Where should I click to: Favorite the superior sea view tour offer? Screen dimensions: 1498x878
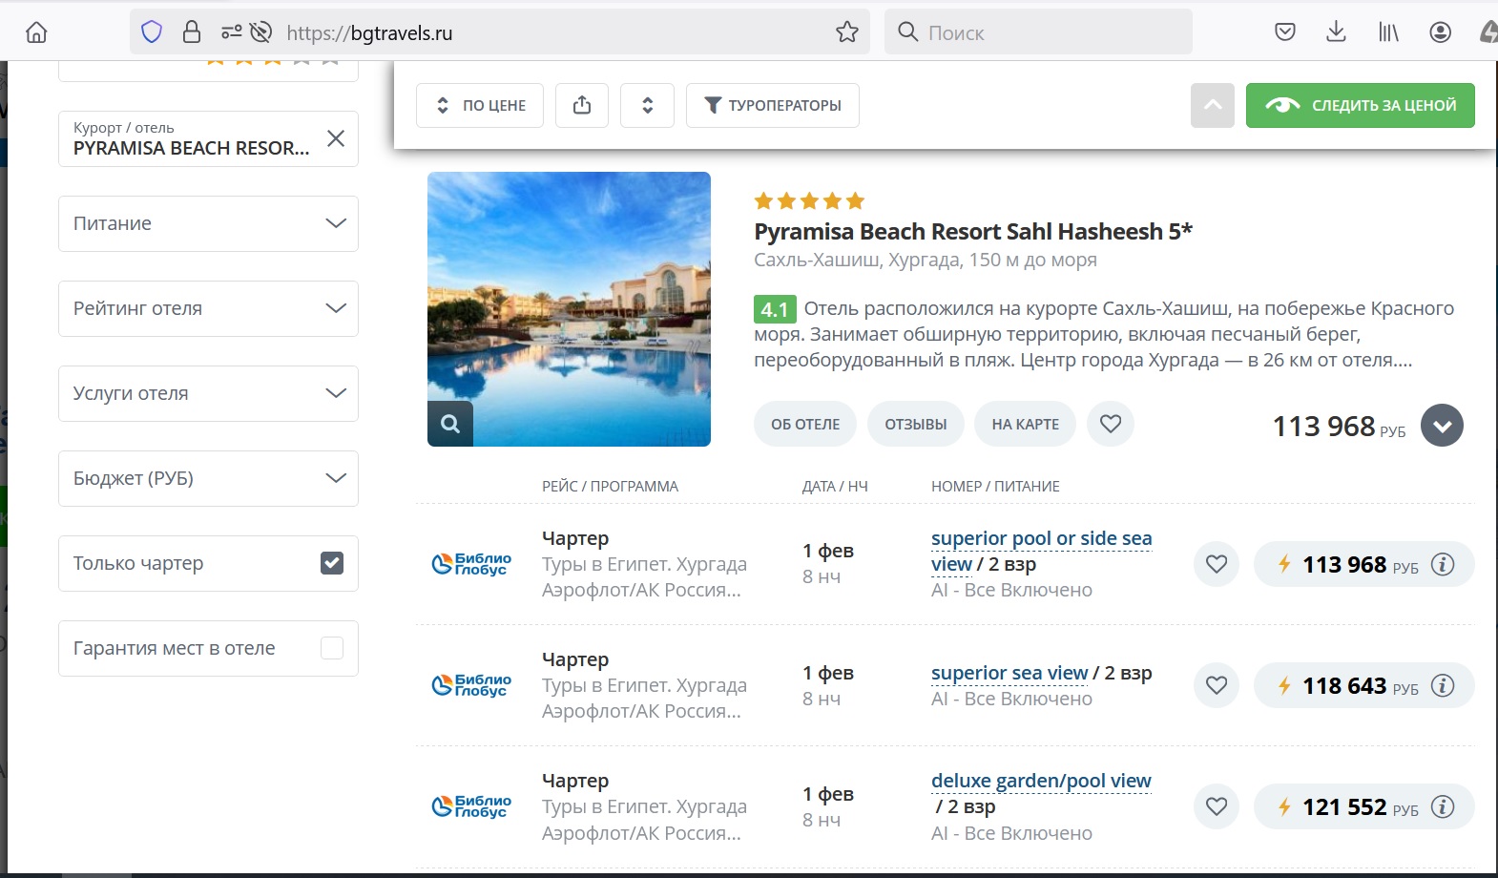pyautogui.click(x=1217, y=685)
